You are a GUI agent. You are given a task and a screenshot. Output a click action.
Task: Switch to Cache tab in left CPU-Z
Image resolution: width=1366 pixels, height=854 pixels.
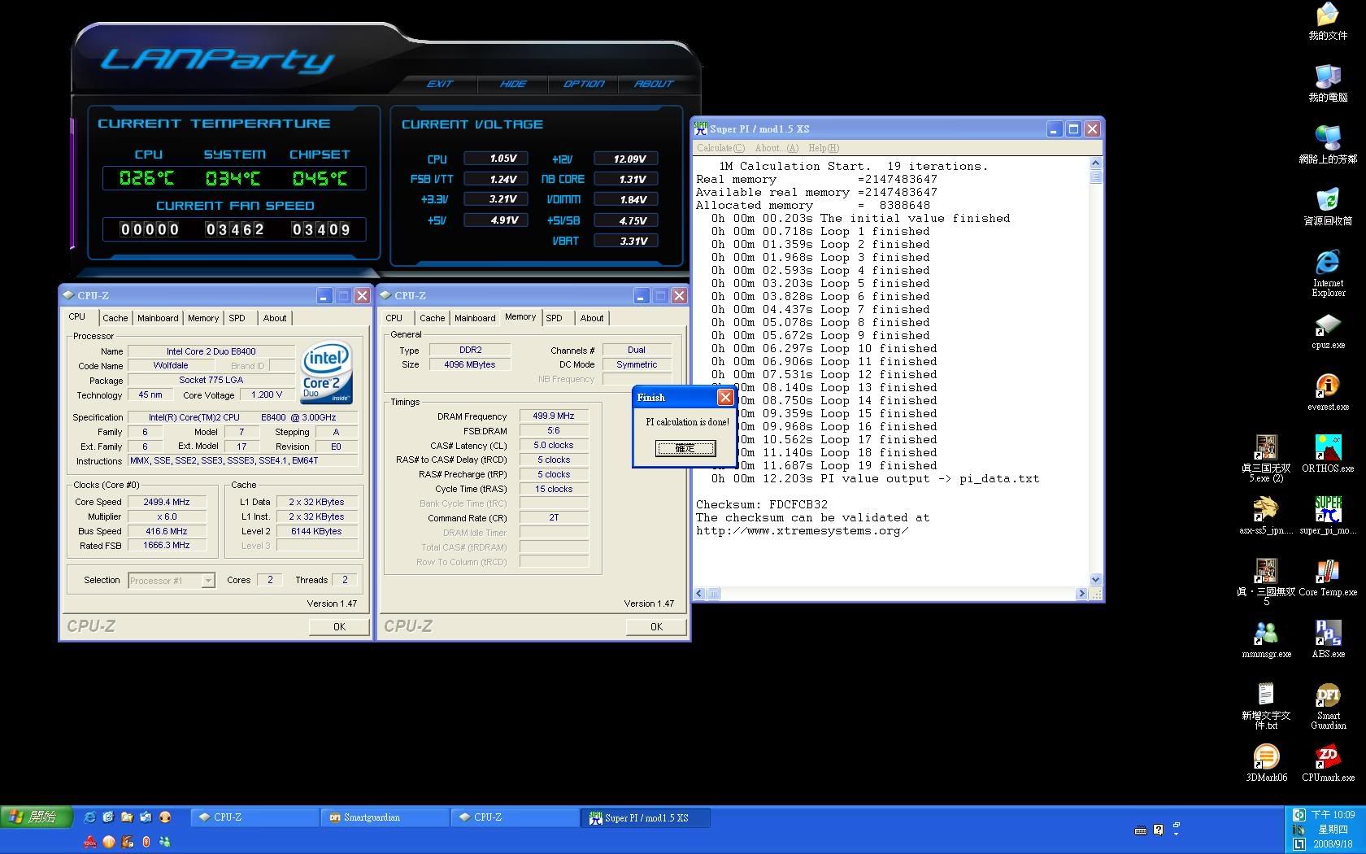coord(115,318)
